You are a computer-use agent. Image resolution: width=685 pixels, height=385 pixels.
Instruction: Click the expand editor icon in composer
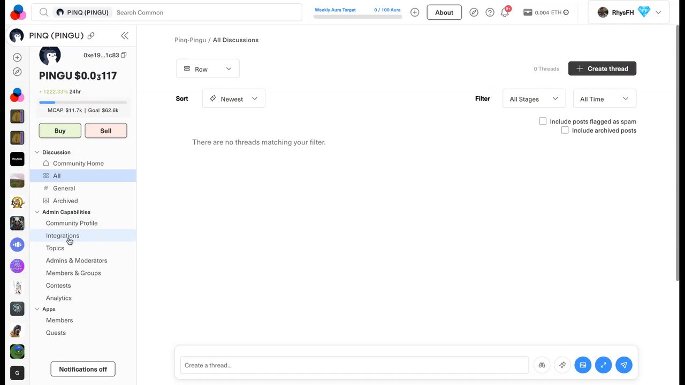point(603,365)
